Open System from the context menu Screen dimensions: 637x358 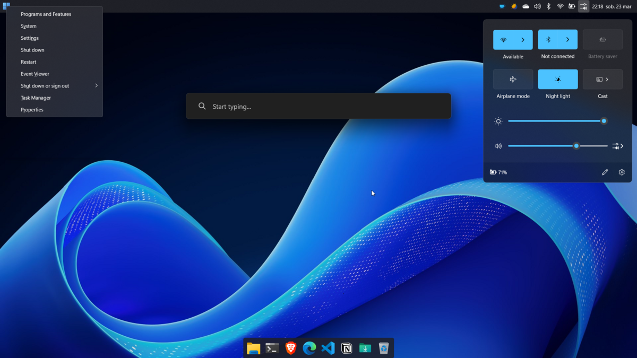[55, 26]
